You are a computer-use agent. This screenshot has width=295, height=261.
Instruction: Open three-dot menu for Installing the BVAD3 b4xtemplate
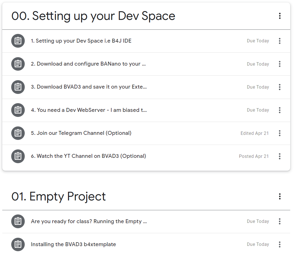coord(280,244)
